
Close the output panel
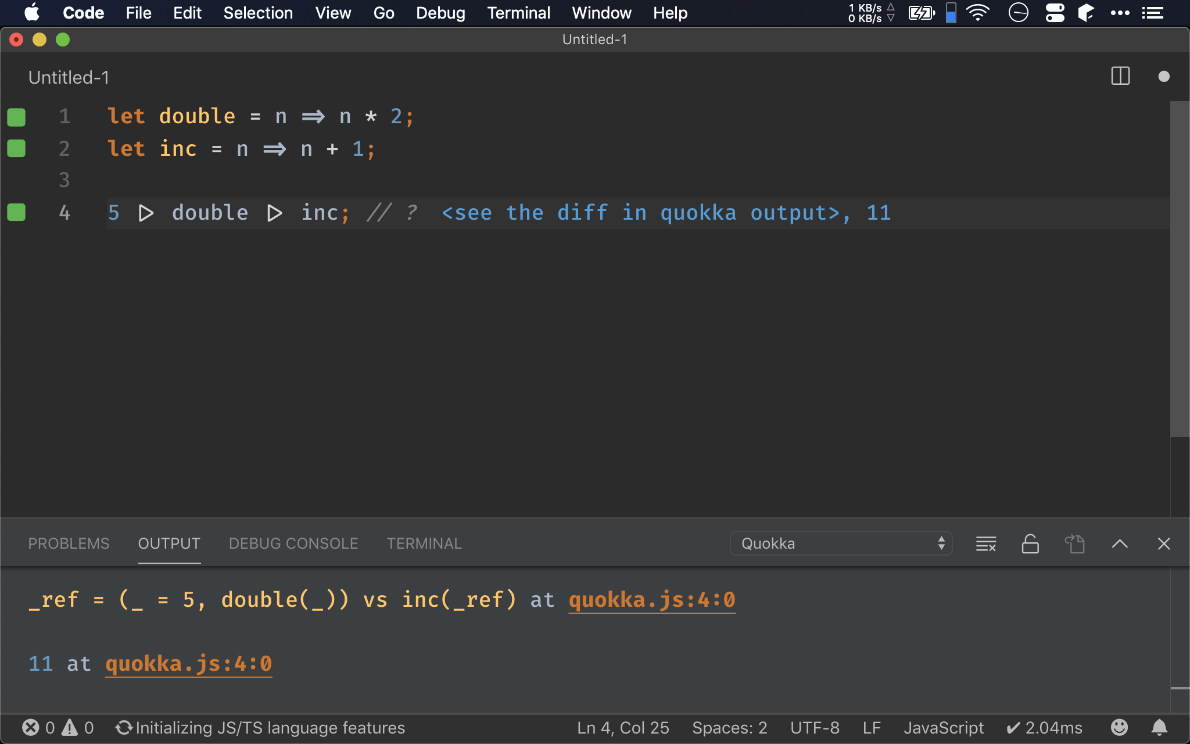[1163, 544]
